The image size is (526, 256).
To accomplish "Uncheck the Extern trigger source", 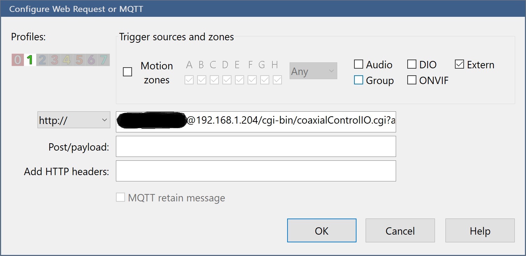I will pos(459,64).
